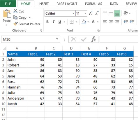Image resolution: width=138 pixels, height=120 pixels.
Task: Select Middle Align icon
Action: click(x=111, y=13)
